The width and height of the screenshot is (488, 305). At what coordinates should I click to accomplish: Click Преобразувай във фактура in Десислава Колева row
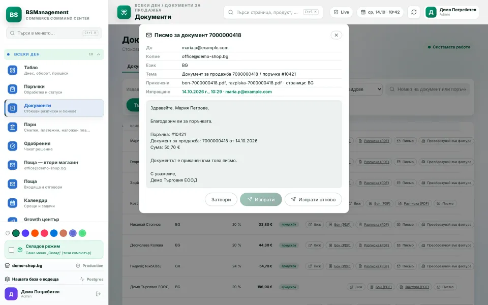pyautogui.click(x=446, y=245)
